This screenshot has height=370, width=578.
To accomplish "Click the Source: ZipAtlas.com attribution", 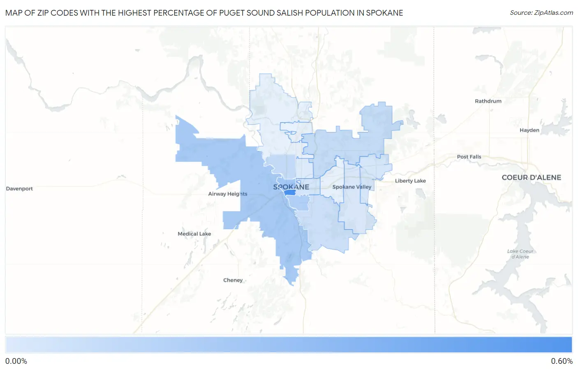I will 541,13.
